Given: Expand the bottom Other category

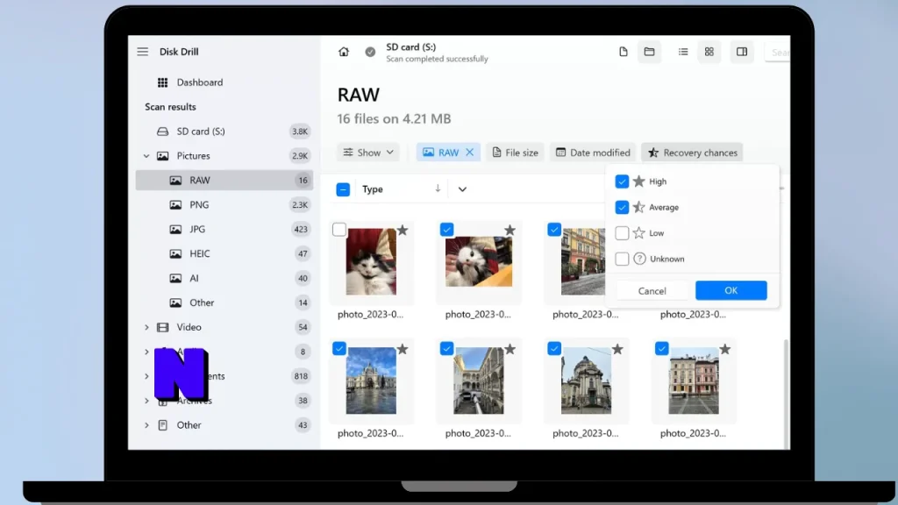Looking at the screenshot, I should pyautogui.click(x=146, y=425).
